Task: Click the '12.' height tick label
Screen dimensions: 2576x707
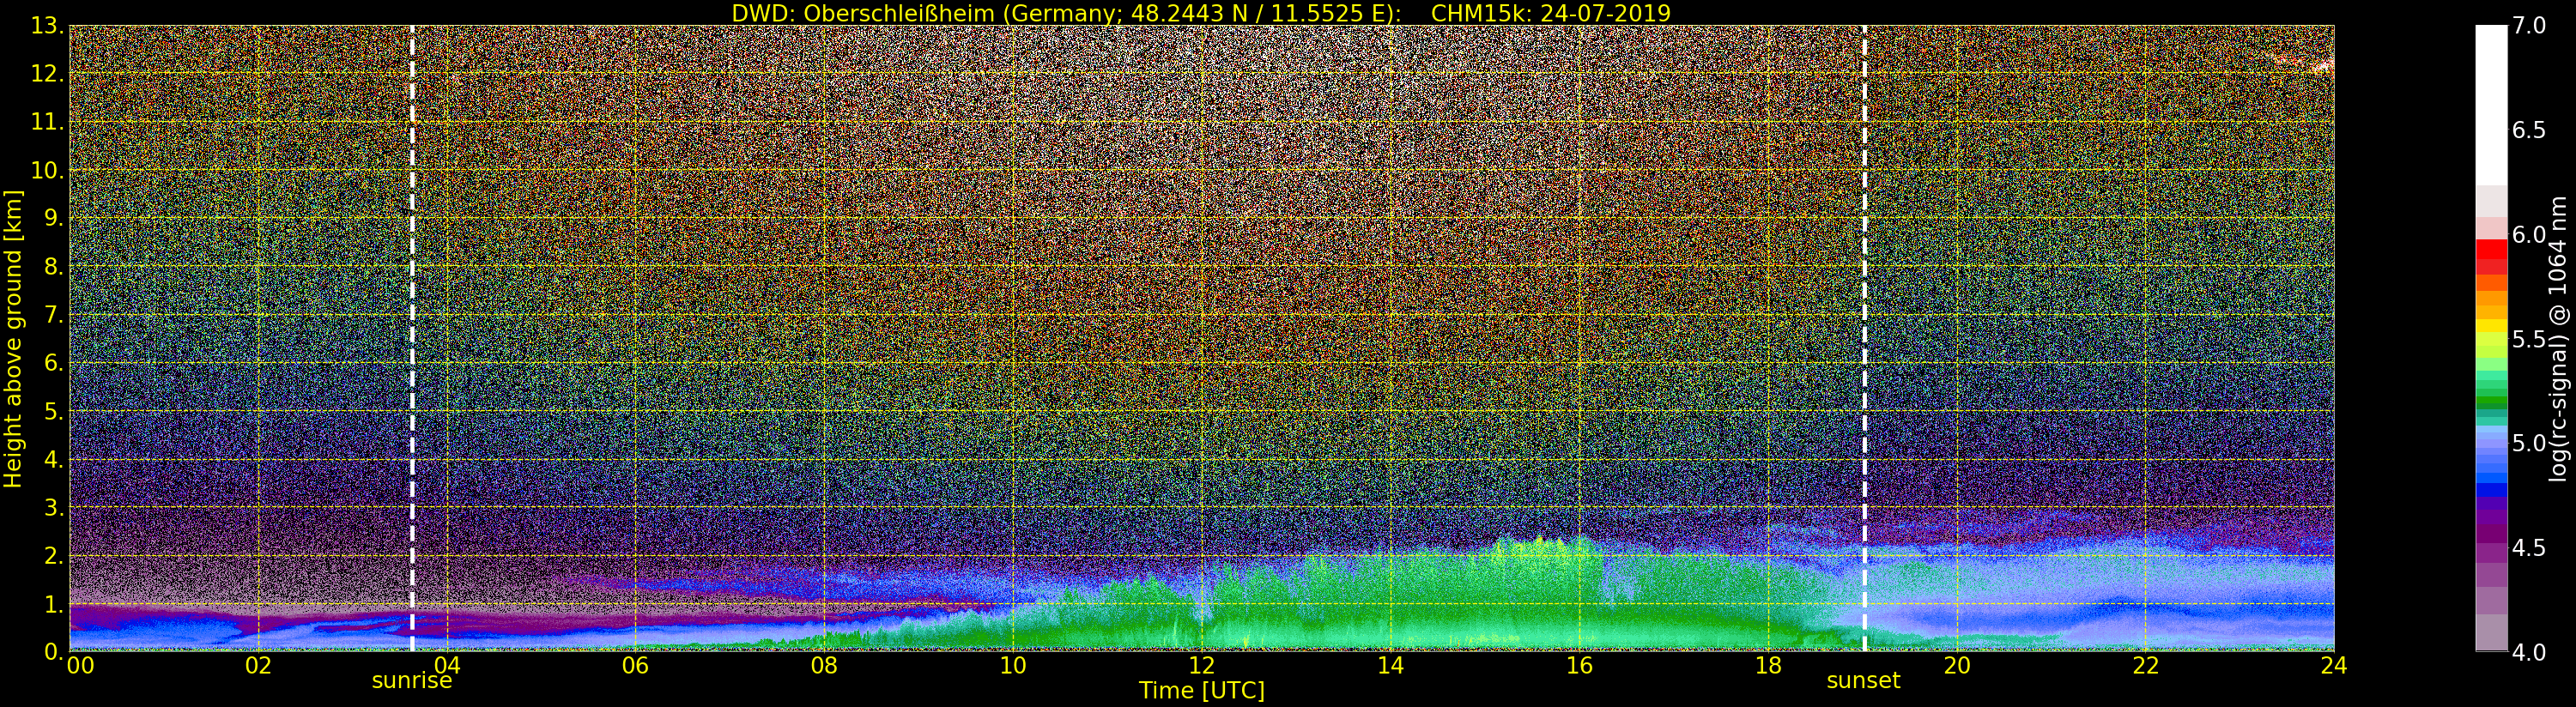Action: [x=47, y=74]
